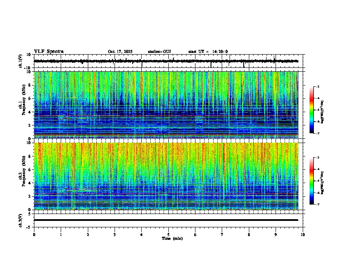Click the ch.2 color bar log(PSD) label
Image resolution: width=341 pixels, height=263 pixels.
coord(322,183)
